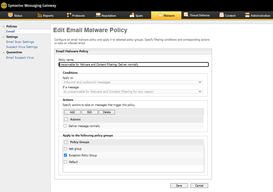Uncheck the Exception Policy Group checkbox
Screen dimensions: 273x192
(65, 155)
